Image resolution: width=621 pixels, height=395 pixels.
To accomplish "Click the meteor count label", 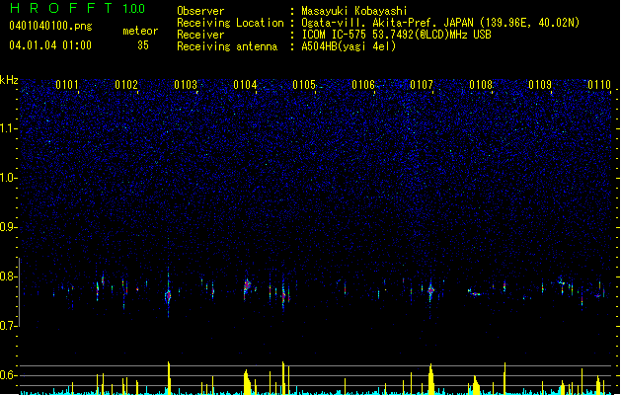I will click(x=140, y=31).
